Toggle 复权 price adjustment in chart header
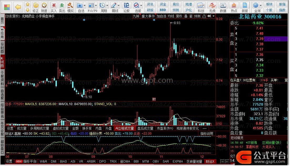This screenshot has height=166, width=290. click(179, 16)
